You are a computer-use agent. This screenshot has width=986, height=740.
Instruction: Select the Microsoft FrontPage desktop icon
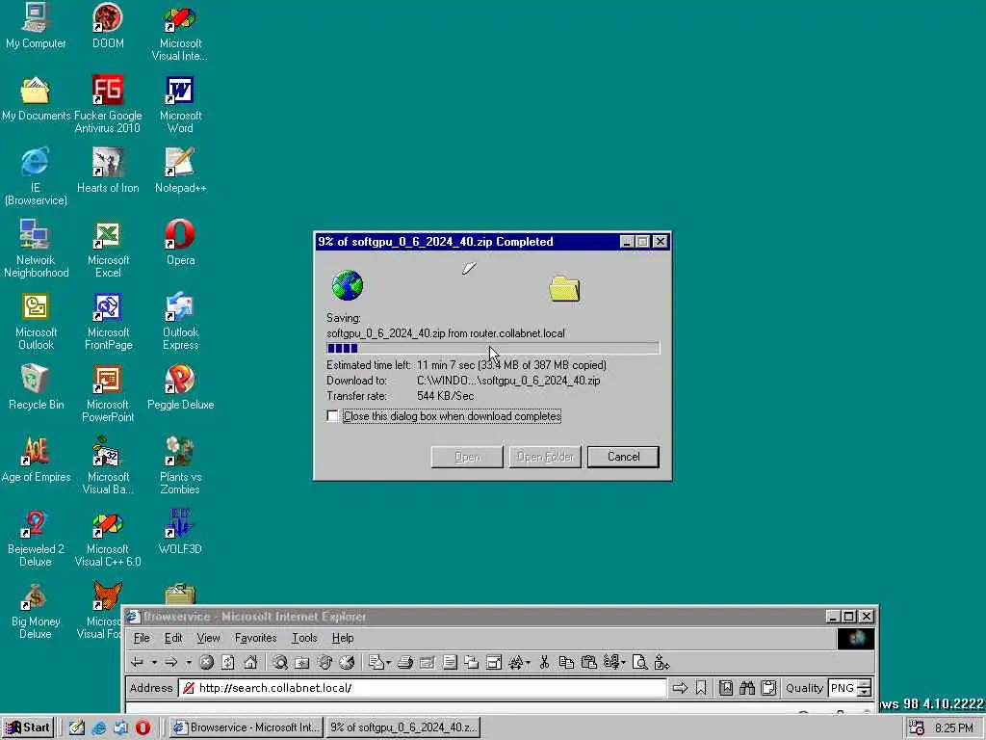pyautogui.click(x=108, y=321)
